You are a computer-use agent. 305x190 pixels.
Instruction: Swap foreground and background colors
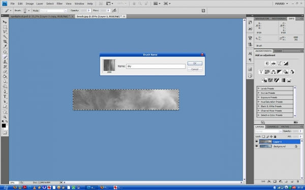(x=7, y=122)
